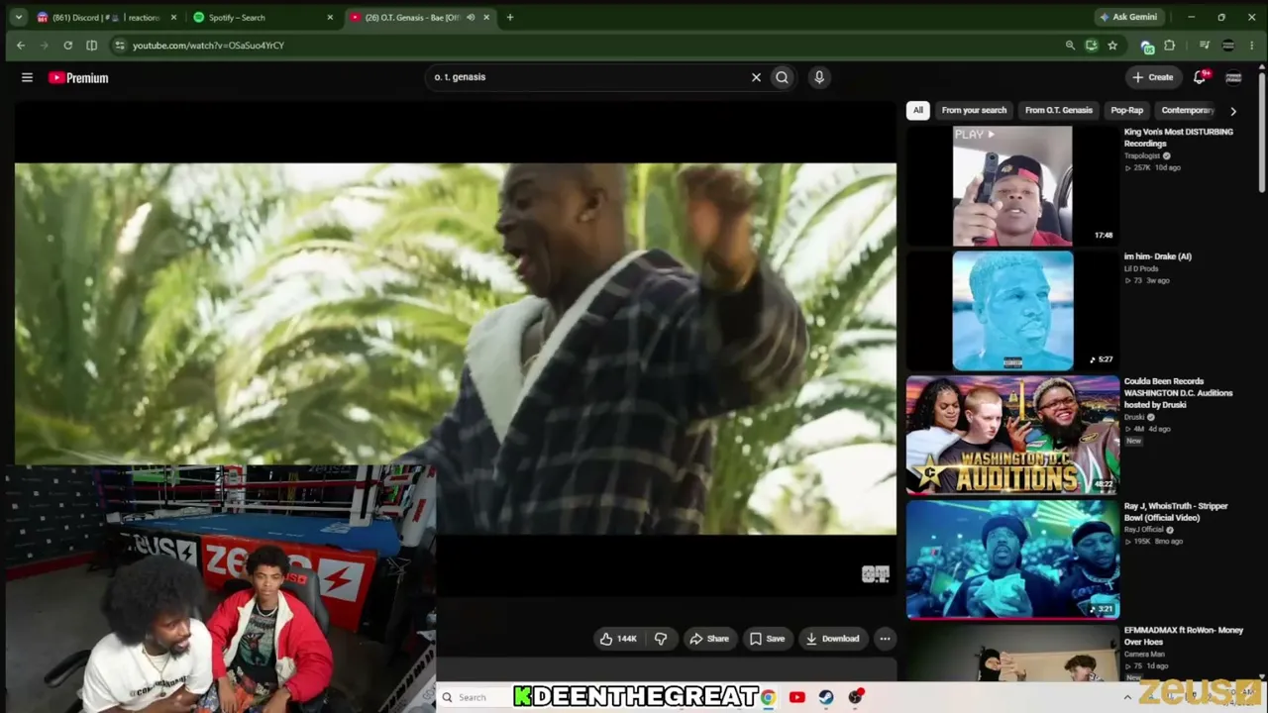Open the media controls toolbar icon
This screenshot has height=713, width=1268.
coord(1205,46)
